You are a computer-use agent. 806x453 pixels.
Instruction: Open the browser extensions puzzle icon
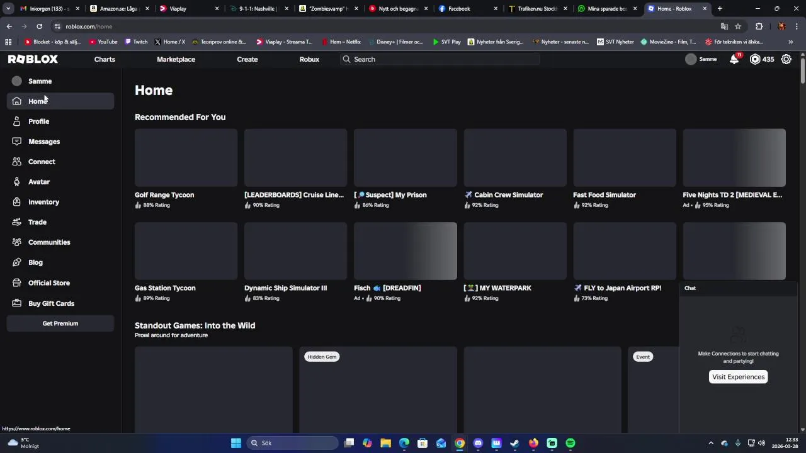coord(759,26)
